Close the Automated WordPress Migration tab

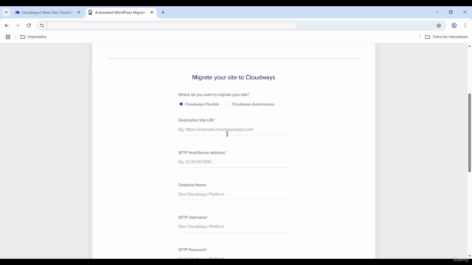pyautogui.click(x=152, y=13)
